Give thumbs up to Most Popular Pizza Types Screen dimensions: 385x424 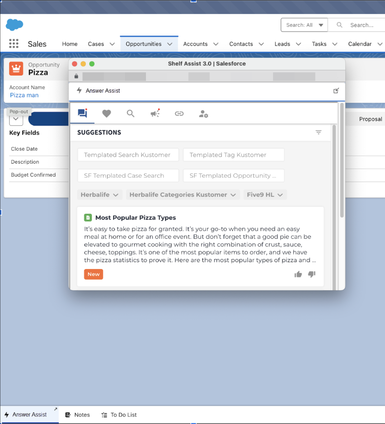click(x=298, y=274)
